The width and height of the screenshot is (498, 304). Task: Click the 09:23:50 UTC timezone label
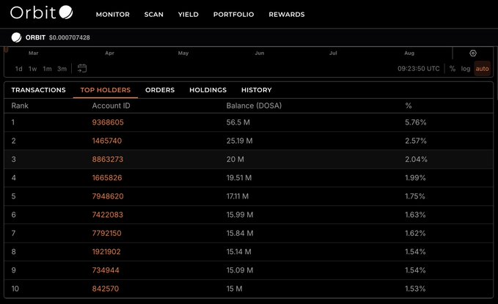coord(419,69)
